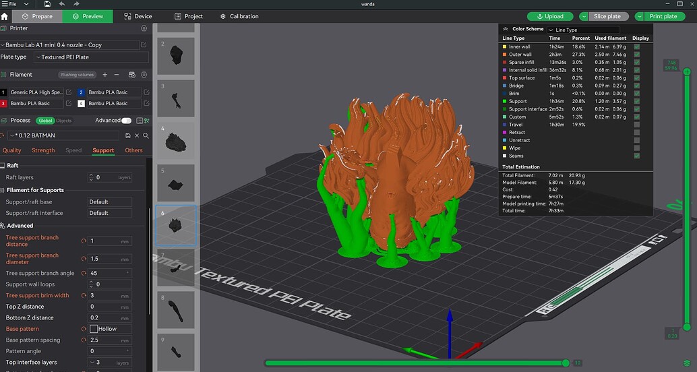This screenshot has width=697, height=372.
Task: Click the compare presets icon
Action: (147, 121)
